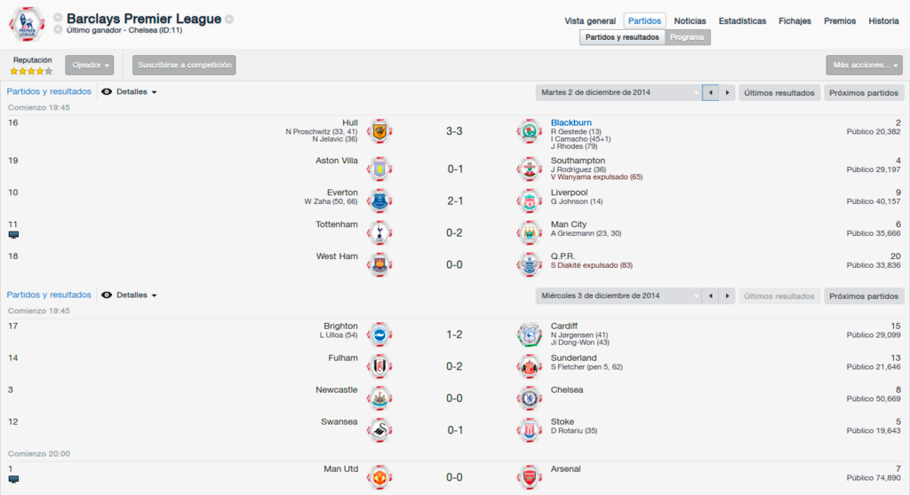Toggle the eye icon beside first Detalles
This screenshot has width=910, height=495.
(107, 91)
